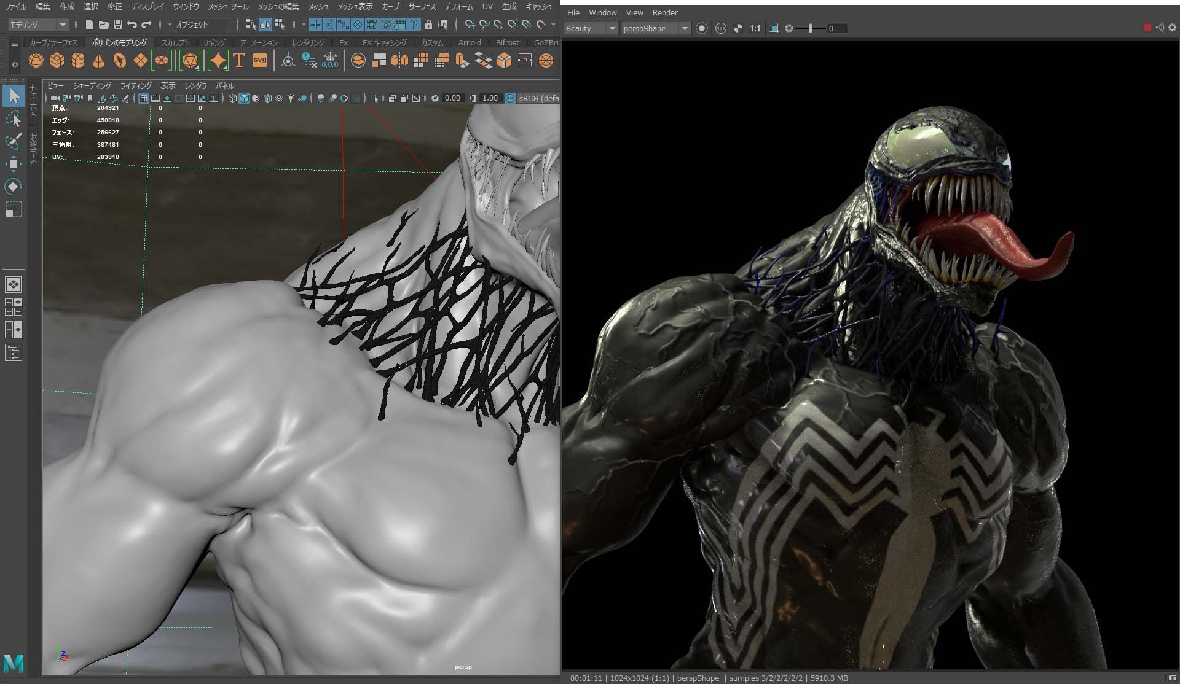Open the viewport シェーディング menu
The width and height of the screenshot is (1180, 684).
[92, 85]
